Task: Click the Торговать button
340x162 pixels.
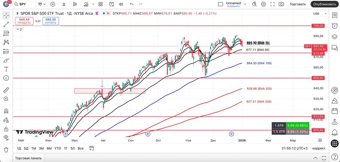Action: pos(298,4)
